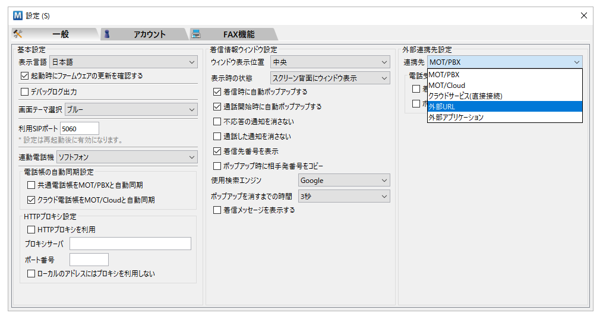Image resolution: width=603 pixels, height=319 pixels.
Task: Enable the デバッグログ出力 checkbox
Action: coord(25,92)
